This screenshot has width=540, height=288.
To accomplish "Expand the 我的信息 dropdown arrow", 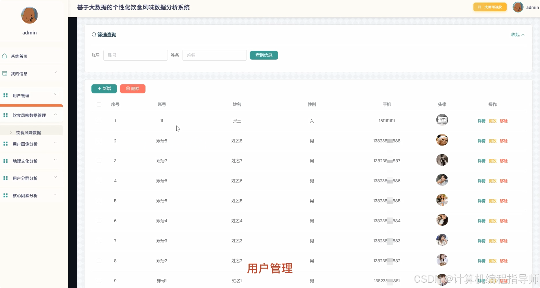I will [55, 72].
